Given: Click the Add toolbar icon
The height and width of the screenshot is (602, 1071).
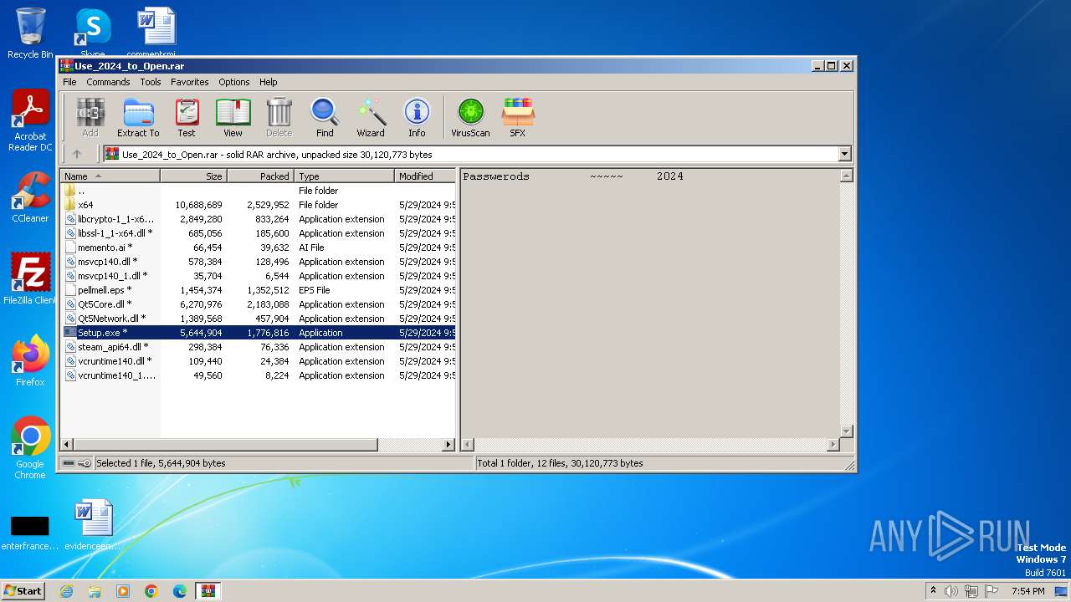Looking at the screenshot, I should tap(90, 118).
